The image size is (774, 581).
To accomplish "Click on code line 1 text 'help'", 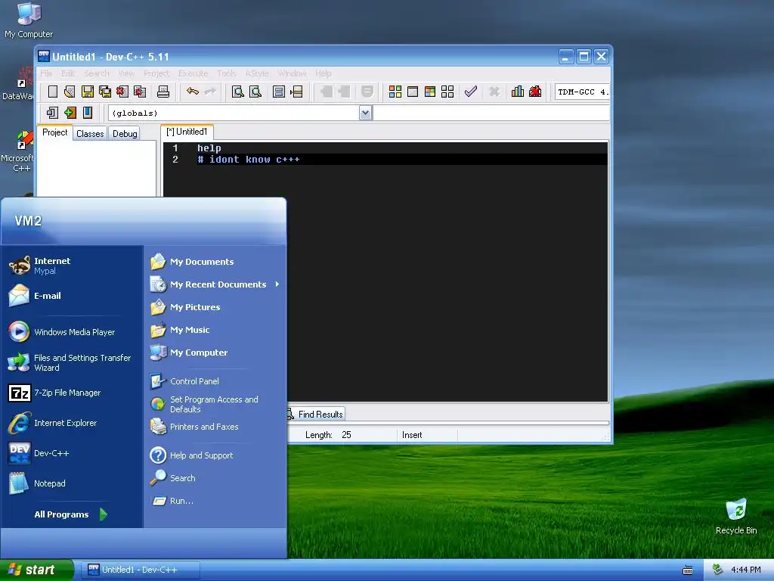I will [x=209, y=148].
